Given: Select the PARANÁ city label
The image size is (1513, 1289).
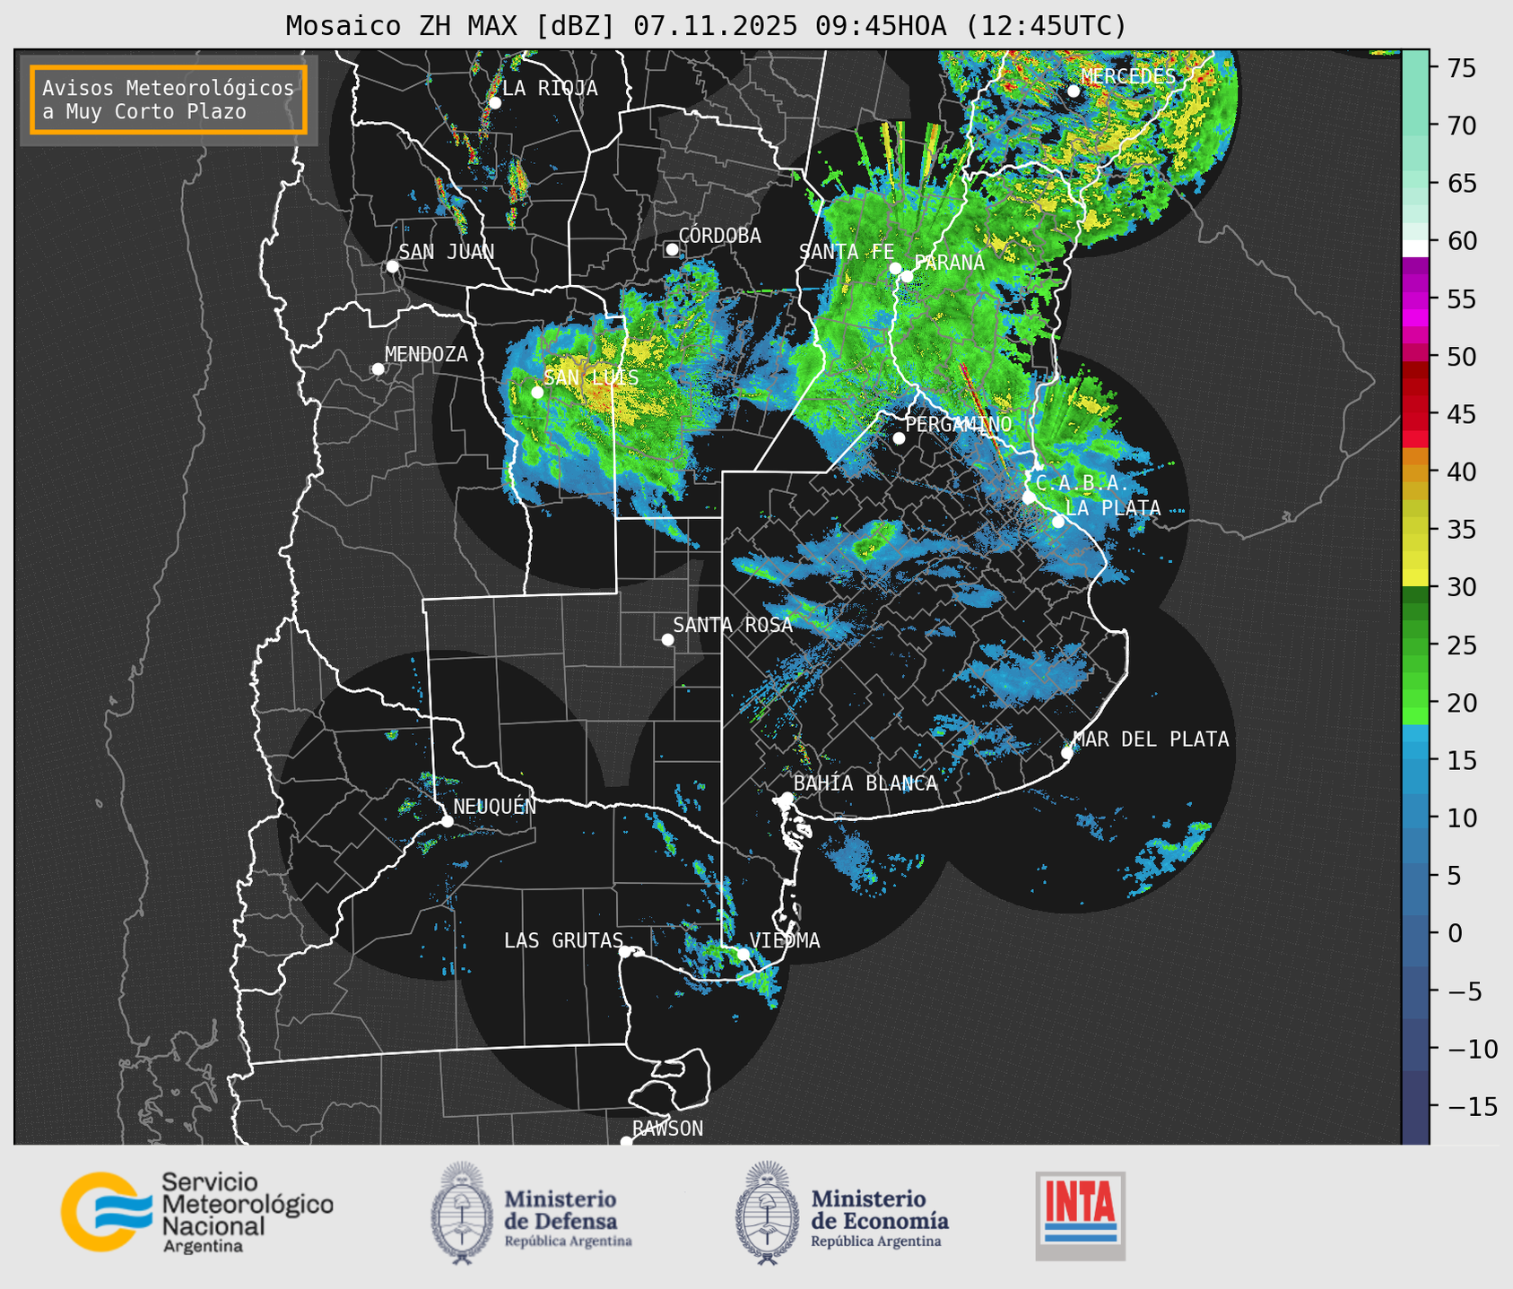Looking at the screenshot, I should 949,263.
